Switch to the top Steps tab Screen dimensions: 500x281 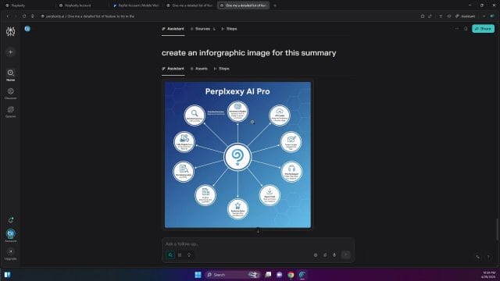click(229, 29)
